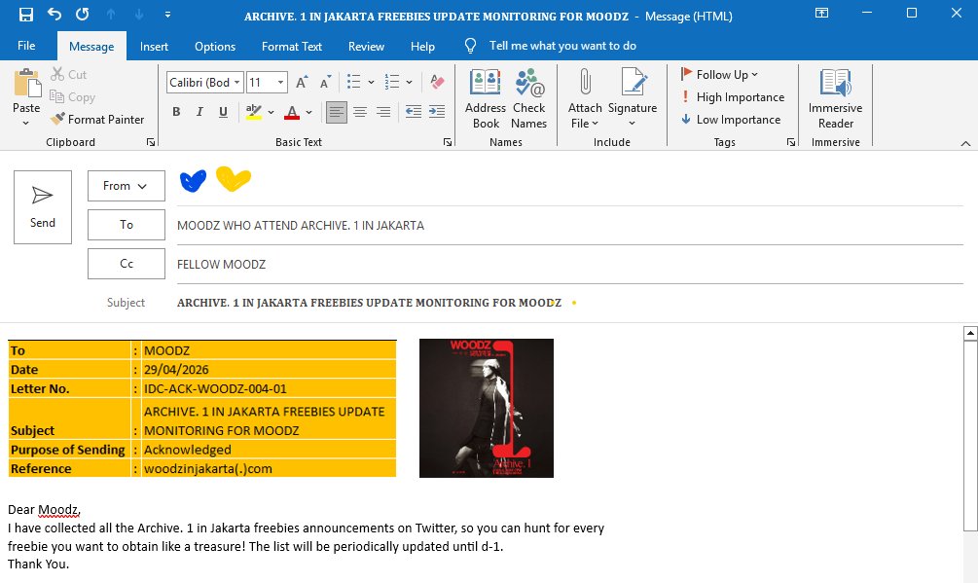Open the Basic Text dialog launcher
The image size is (978, 583).
[x=448, y=142]
